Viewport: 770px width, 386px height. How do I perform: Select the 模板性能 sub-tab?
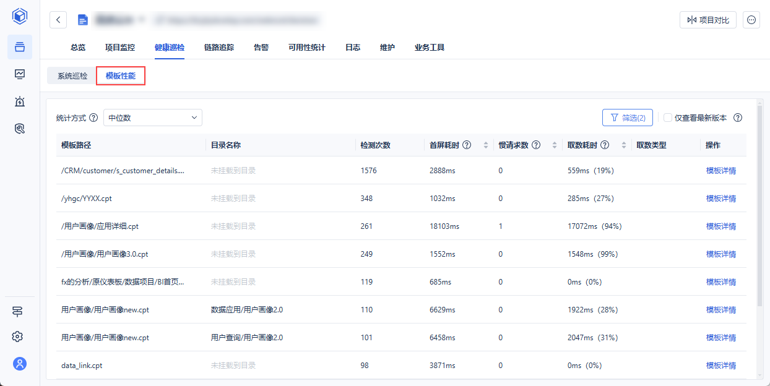tap(121, 76)
